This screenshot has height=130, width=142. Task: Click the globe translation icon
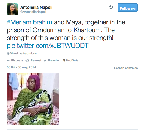[x=8, y=53]
